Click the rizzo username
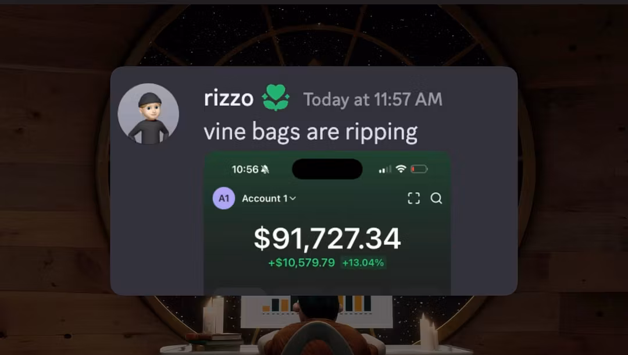 pyautogui.click(x=229, y=98)
